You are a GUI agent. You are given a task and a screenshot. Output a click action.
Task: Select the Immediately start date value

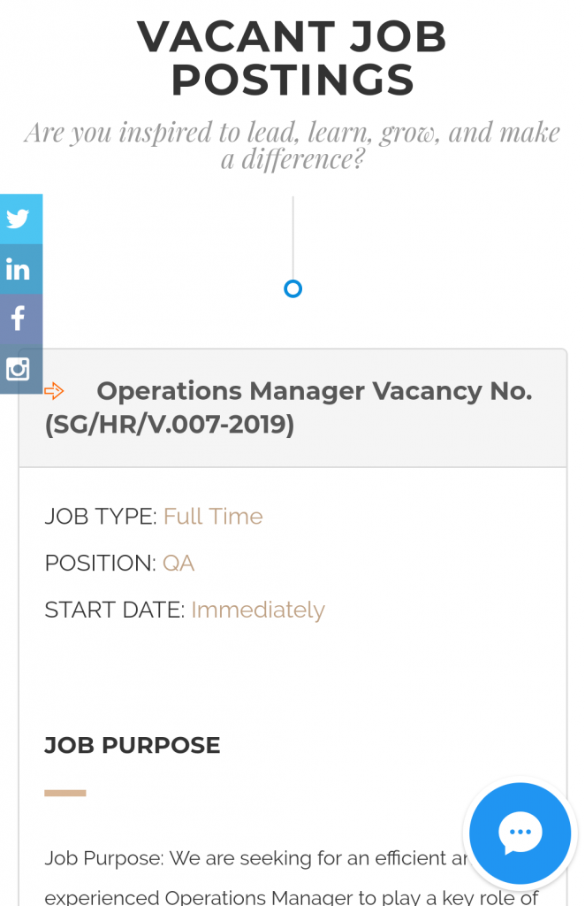coord(258,610)
